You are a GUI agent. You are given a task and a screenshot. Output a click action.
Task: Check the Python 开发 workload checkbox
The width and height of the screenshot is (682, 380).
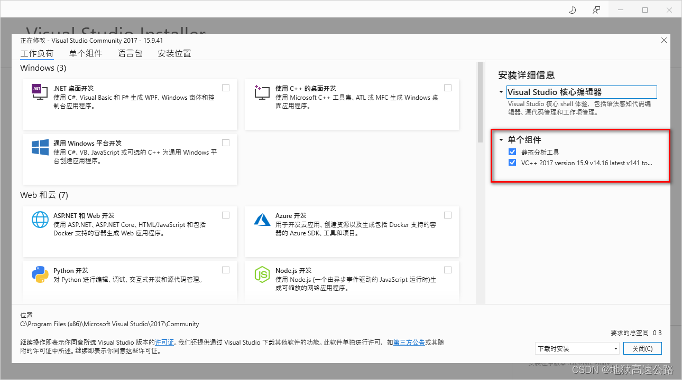pyautogui.click(x=226, y=270)
